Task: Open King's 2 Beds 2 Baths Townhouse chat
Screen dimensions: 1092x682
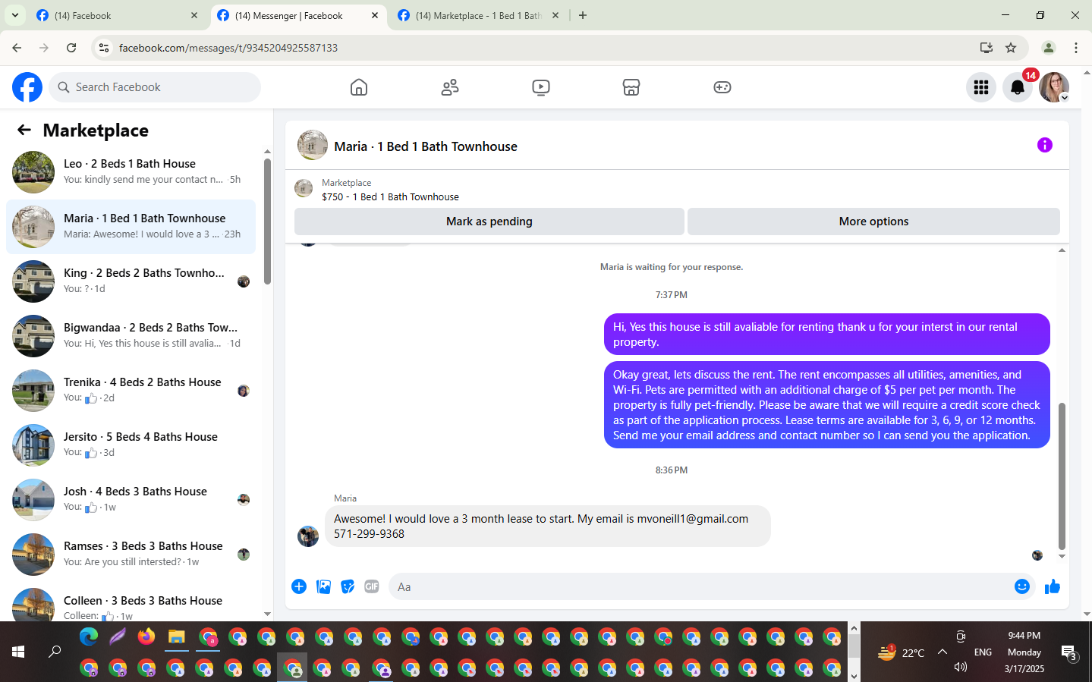Action: (131, 281)
